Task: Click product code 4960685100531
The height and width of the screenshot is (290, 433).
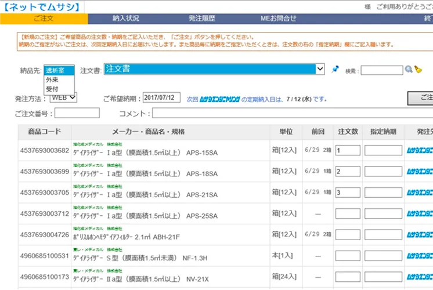Action: point(45,256)
